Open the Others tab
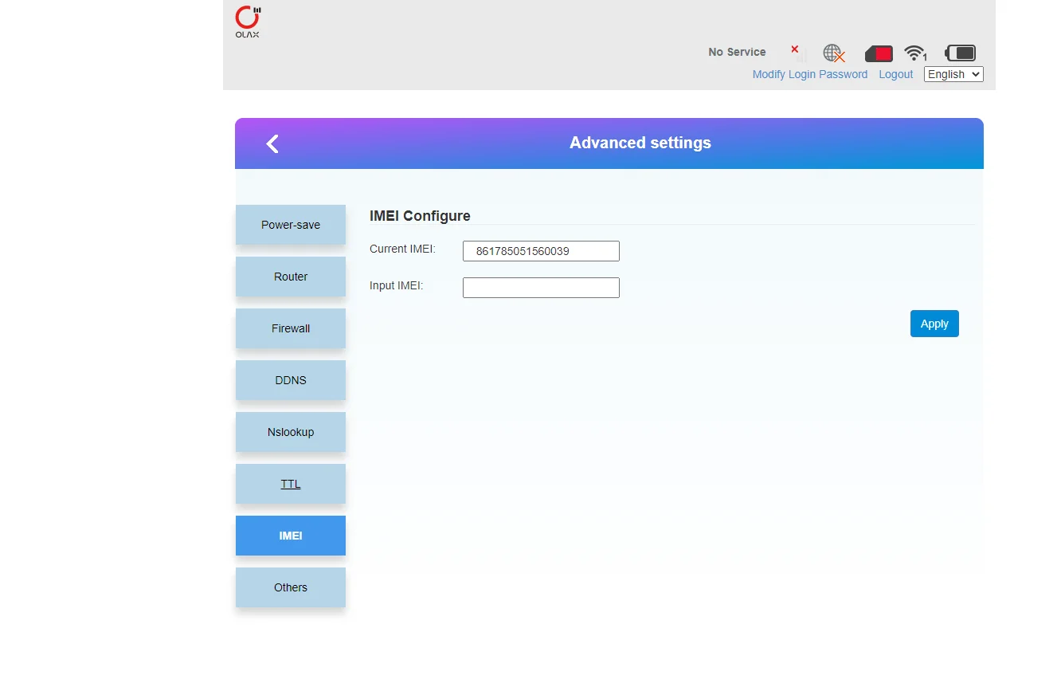This screenshot has width=1061, height=695. click(x=291, y=587)
